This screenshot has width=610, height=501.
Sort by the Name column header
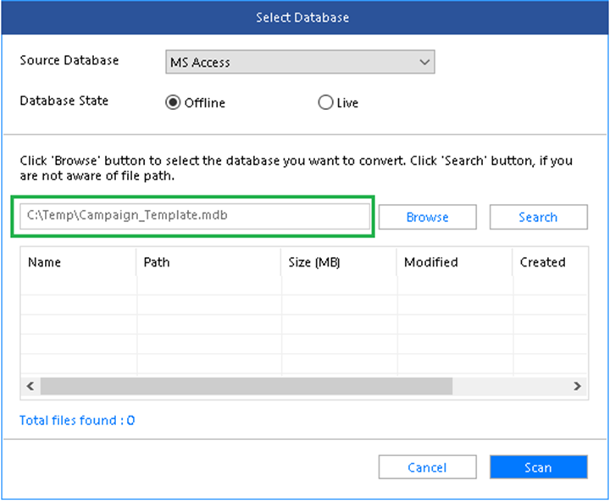pyautogui.click(x=78, y=262)
